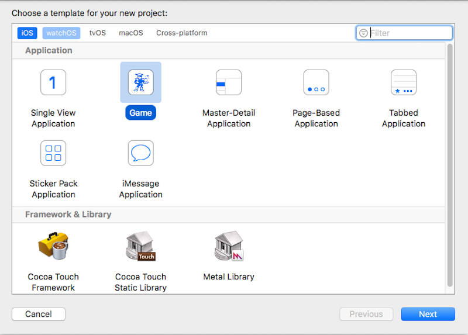Click the Next button
The height and width of the screenshot is (335, 468).
[428, 314]
